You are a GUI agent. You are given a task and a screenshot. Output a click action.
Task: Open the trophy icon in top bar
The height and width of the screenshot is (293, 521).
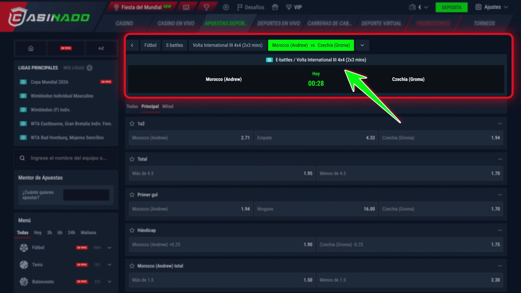point(207,7)
